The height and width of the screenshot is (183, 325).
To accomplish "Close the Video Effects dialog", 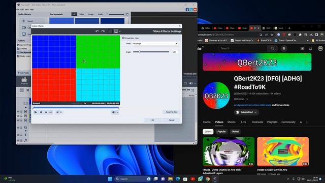I will pos(179,26).
